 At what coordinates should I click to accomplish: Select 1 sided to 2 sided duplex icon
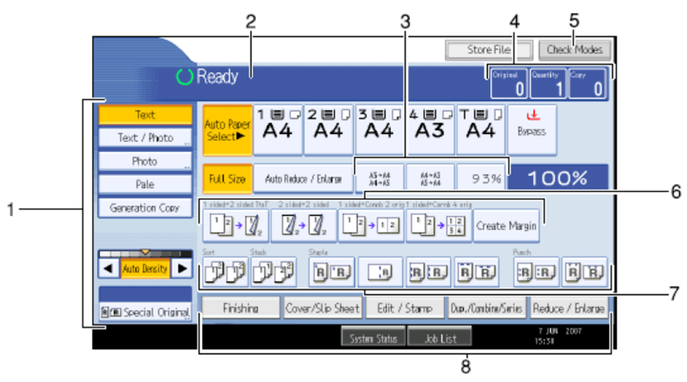click(x=235, y=226)
